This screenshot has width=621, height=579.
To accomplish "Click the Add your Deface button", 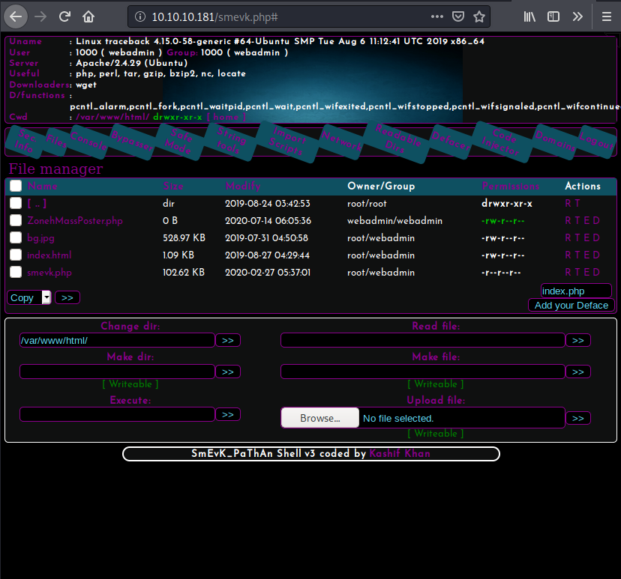I will pyautogui.click(x=571, y=306).
